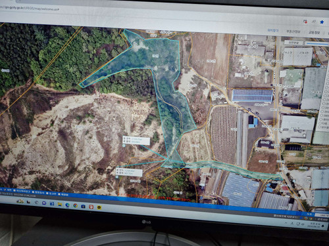Open the blue tiles taskbar icon
Viewport: 329px width, 246px height.
pyautogui.click(x=52, y=204)
